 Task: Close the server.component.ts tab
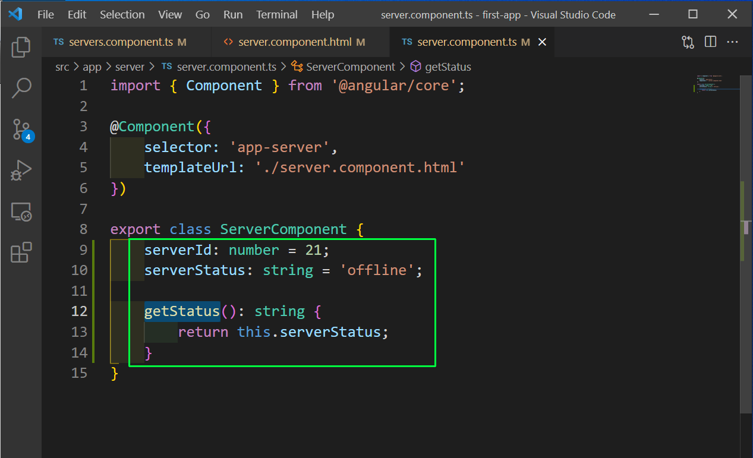click(541, 42)
